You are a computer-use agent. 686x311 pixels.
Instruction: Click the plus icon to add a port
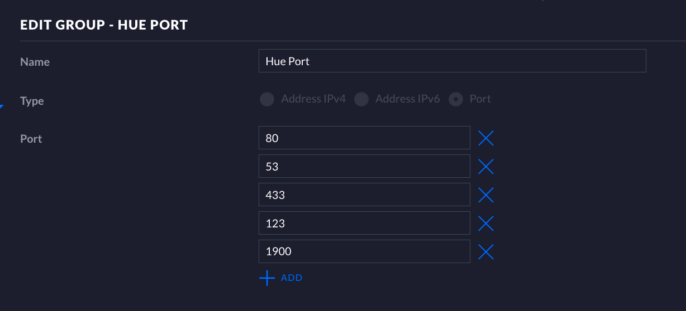[x=268, y=278]
